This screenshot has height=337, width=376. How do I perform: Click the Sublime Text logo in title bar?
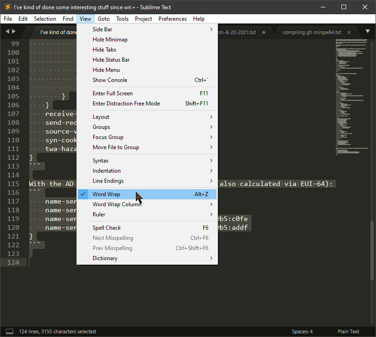(x=6, y=6)
